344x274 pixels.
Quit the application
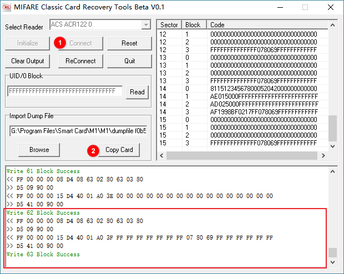(129, 61)
